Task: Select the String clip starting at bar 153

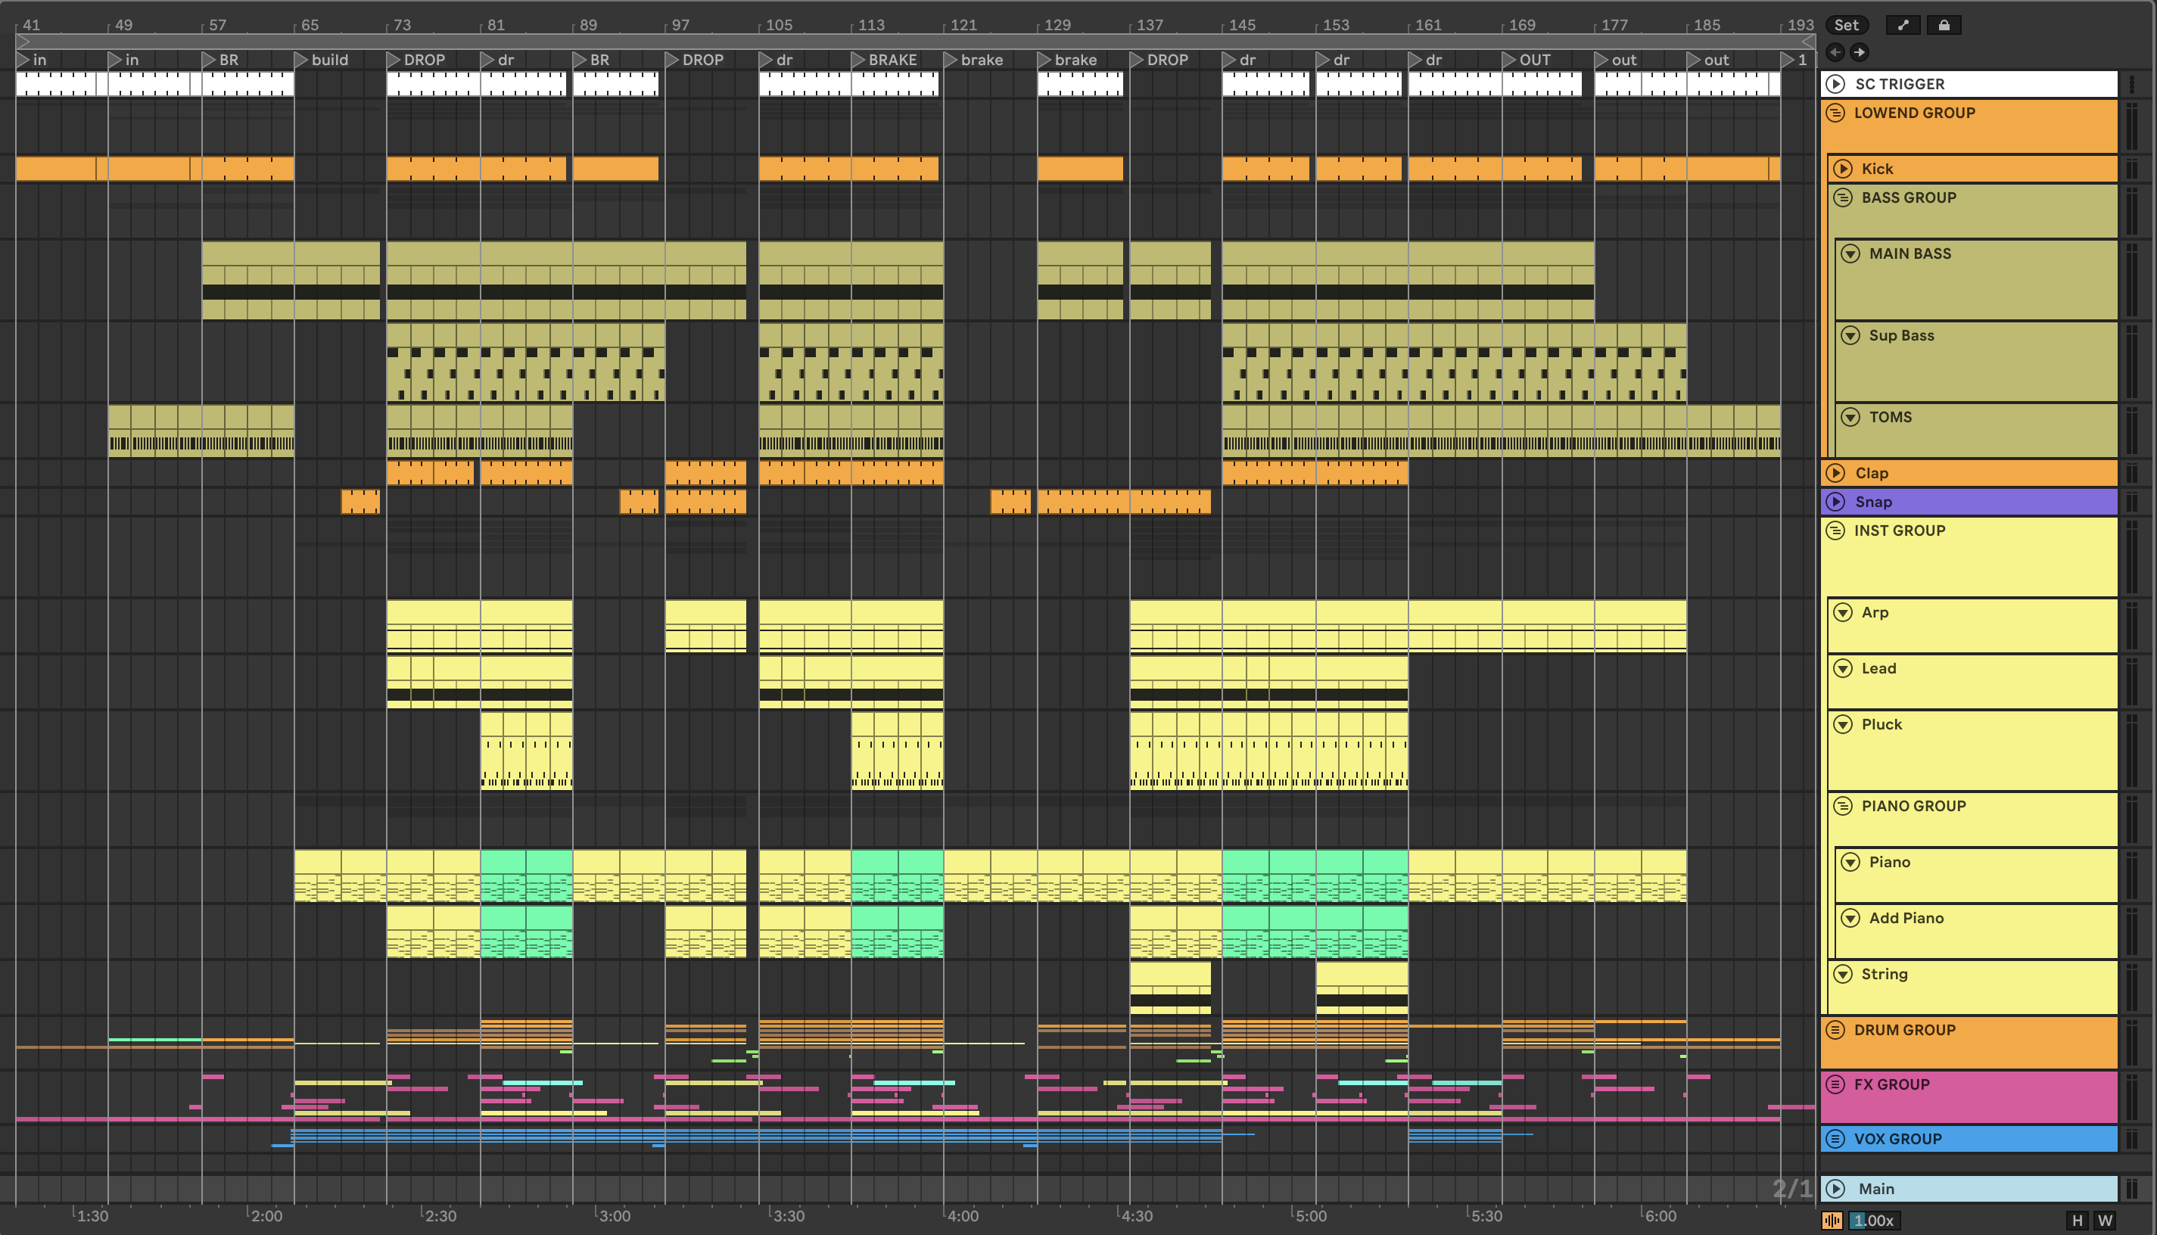Action: pos(1362,988)
